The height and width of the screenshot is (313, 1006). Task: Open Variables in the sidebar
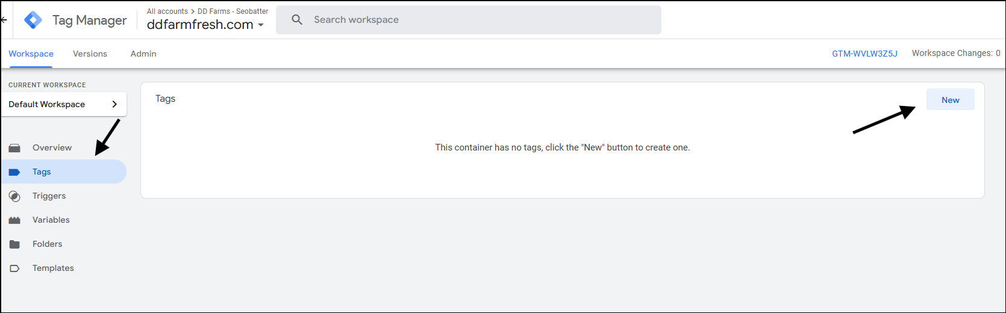point(64,220)
